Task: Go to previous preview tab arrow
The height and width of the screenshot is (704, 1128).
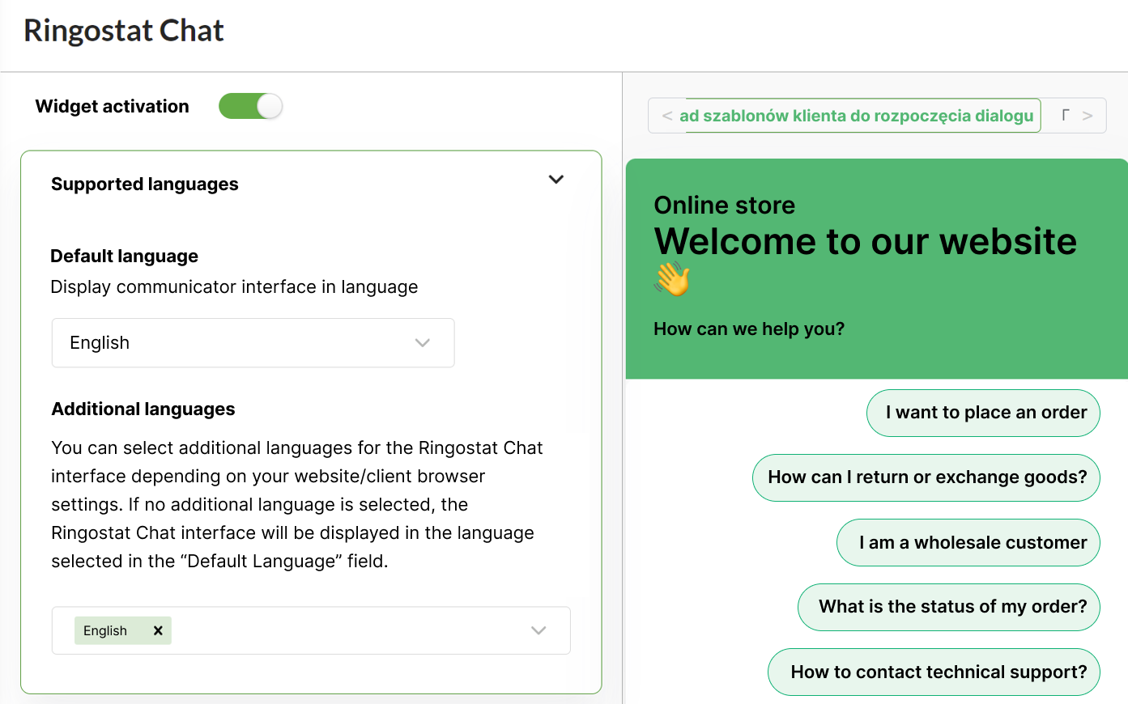Action: (x=667, y=116)
